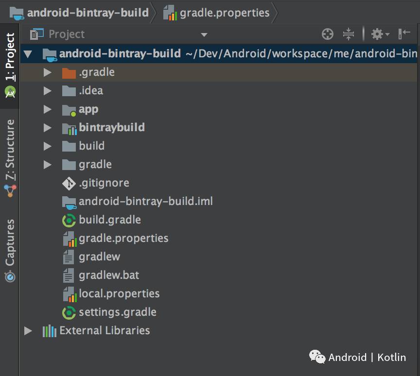Select the gradle folder name

click(x=95, y=165)
